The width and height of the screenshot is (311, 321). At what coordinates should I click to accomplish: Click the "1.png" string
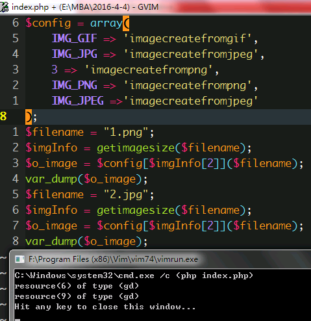point(126,133)
